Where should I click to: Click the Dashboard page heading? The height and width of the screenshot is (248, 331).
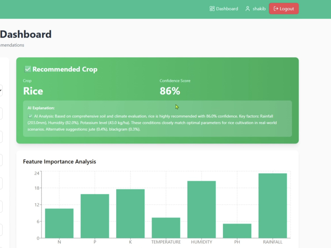pos(26,34)
